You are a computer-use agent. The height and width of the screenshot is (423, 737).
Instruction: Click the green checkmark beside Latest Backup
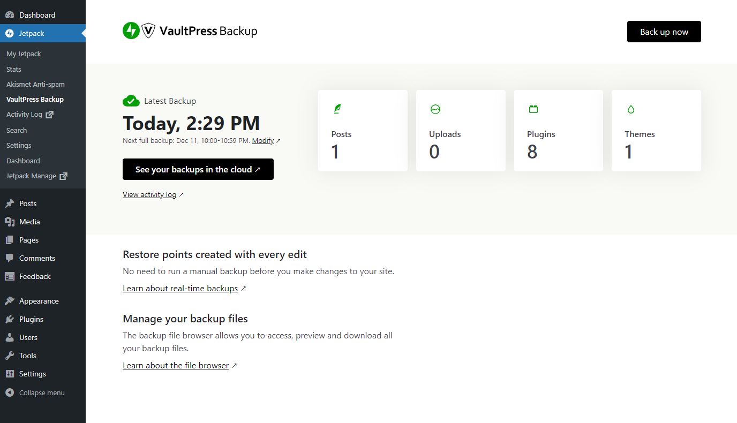(131, 101)
